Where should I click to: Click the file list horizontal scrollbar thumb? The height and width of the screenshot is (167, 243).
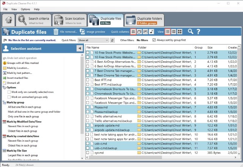click(x=126, y=157)
